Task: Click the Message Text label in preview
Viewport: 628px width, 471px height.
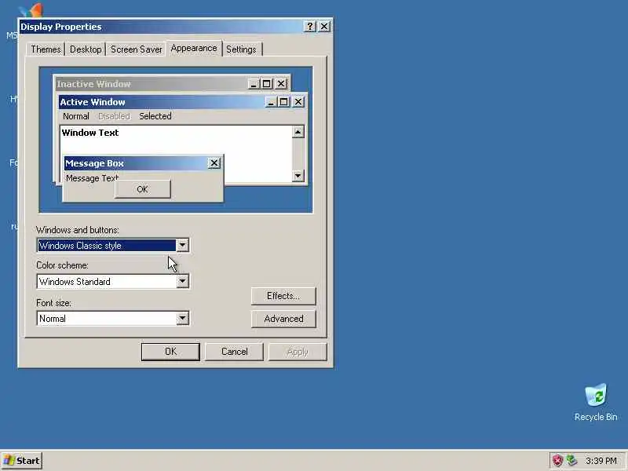Action: (92, 178)
